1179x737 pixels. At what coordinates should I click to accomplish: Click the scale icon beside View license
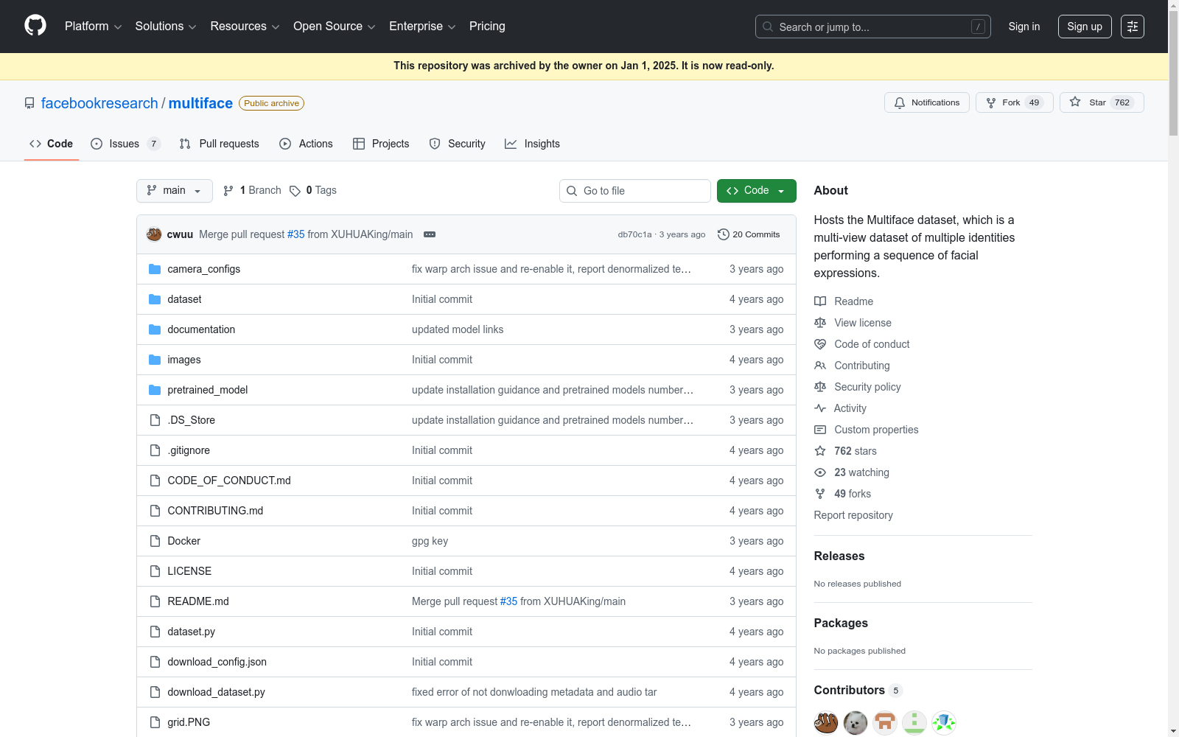click(x=820, y=323)
